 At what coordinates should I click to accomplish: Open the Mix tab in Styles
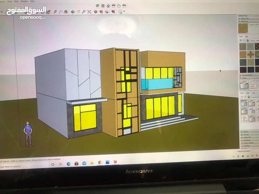[253, 93]
